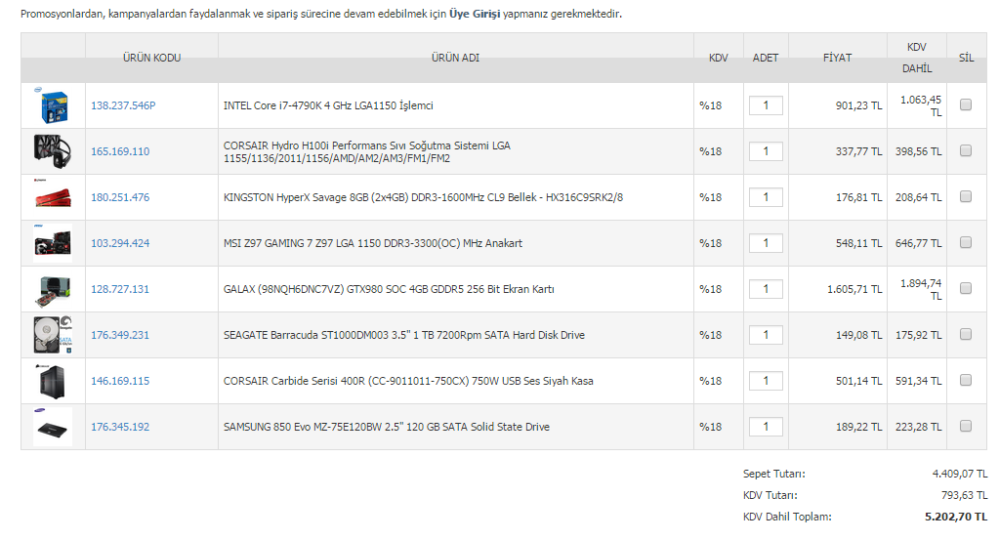The width and height of the screenshot is (999, 540).
Task: Click product code 165.169.110 link
Action: [120, 151]
